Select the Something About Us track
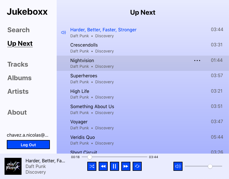This screenshot has height=179, width=229. point(92,106)
